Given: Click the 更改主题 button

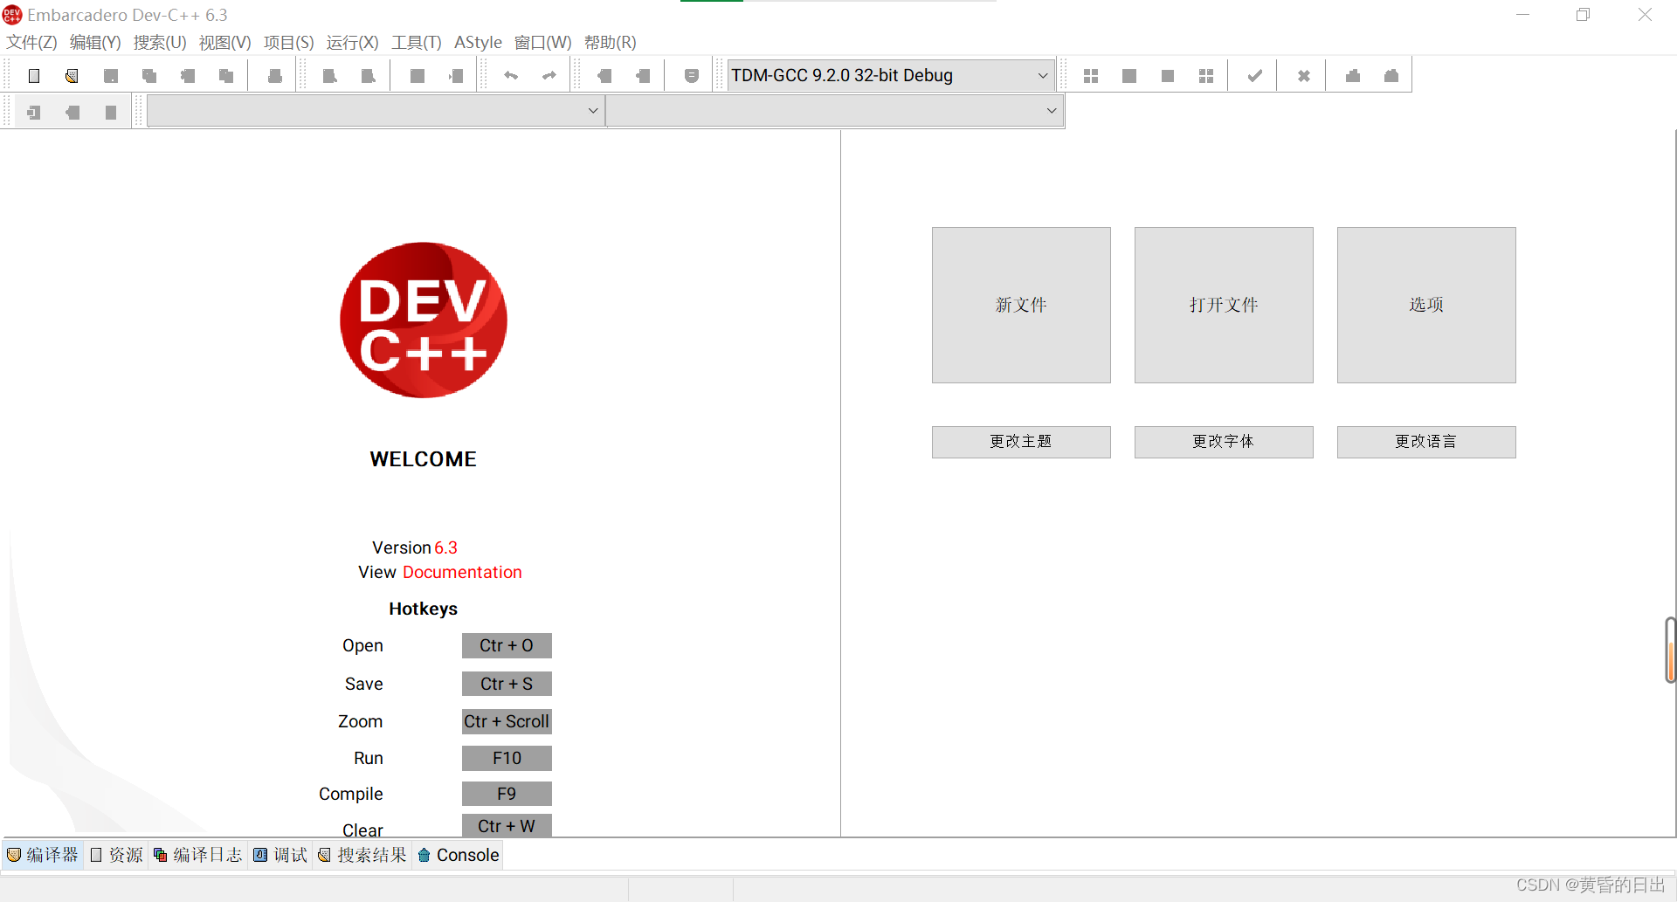Looking at the screenshot, I should point(1021,442).
